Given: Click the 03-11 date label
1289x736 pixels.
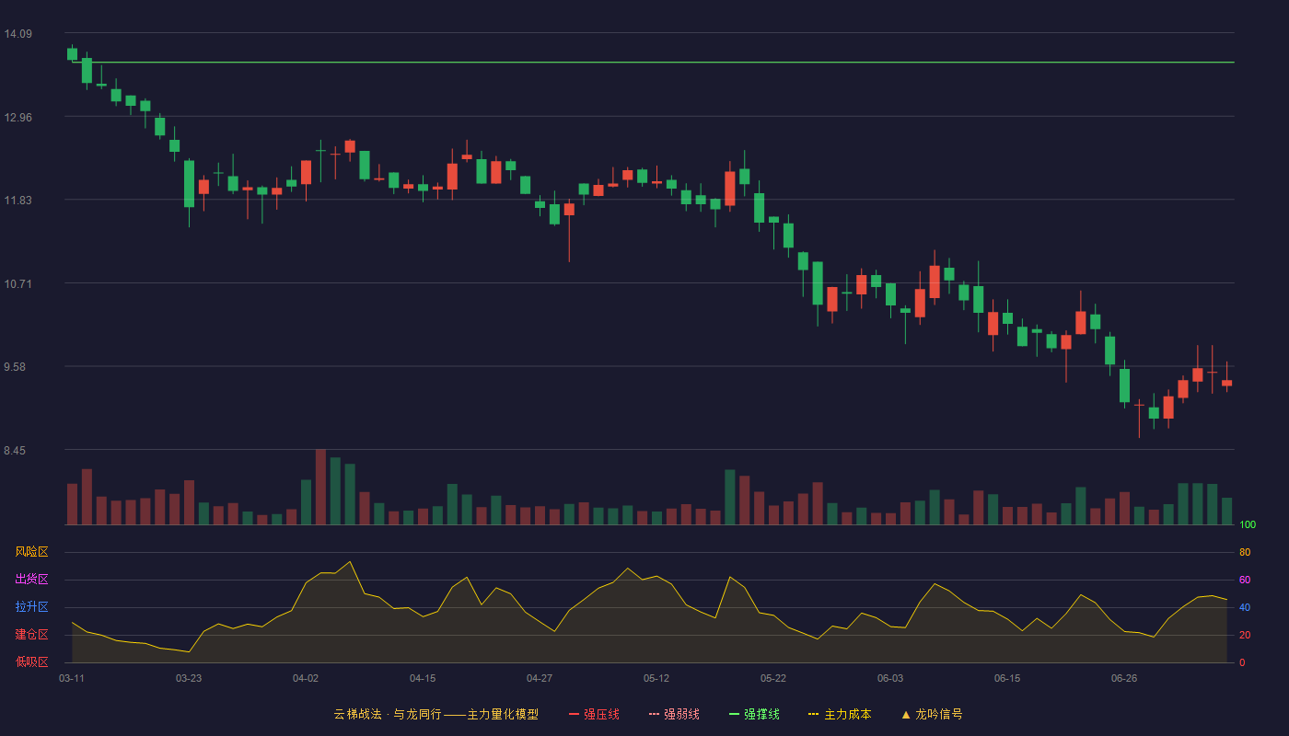Looking at the screenshot, I should (x=72, y=678).
